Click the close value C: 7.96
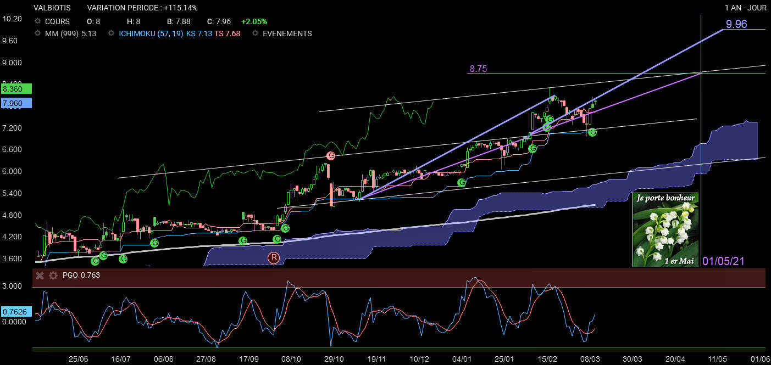This screenshot has width=771, height=365. (219, 21)
